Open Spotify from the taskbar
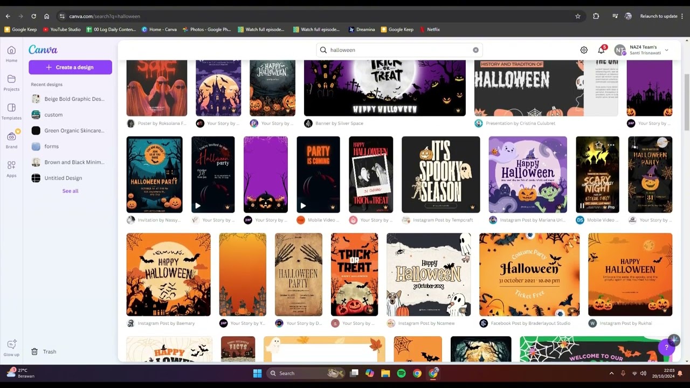690x388 pixels. (x=401, y=373)
